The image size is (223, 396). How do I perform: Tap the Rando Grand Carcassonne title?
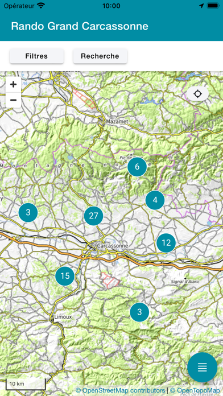(80, 26)
